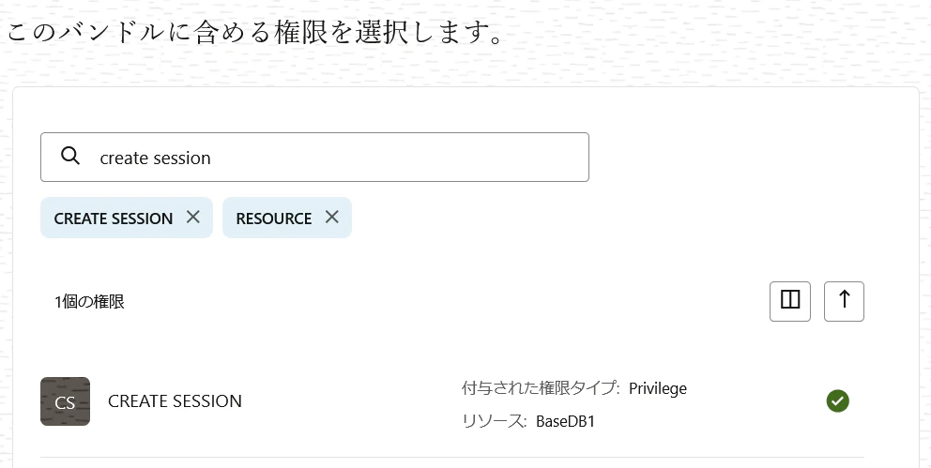
Task: Click the typed text create session
Action: click(x=156, y=158)
